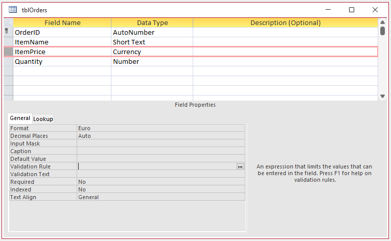Click the Validation Rule input field
This screenshot has height=241, width=391.
(x=157, y=166)
